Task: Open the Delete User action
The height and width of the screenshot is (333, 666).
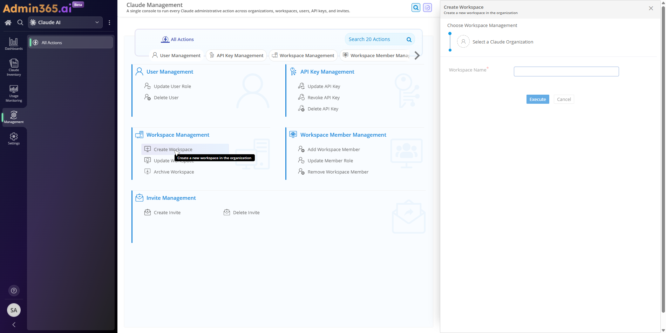Action: [x=162, y=97]
